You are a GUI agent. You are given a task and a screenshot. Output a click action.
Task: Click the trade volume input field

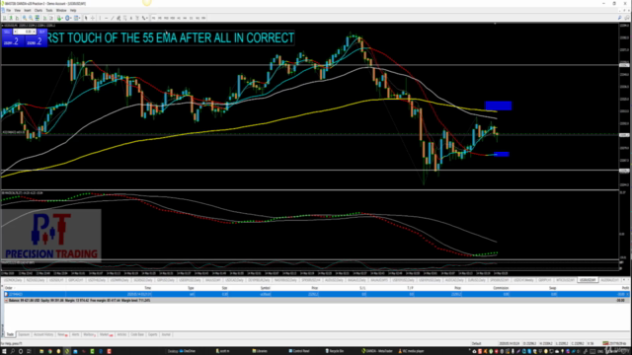click(25, 32)
